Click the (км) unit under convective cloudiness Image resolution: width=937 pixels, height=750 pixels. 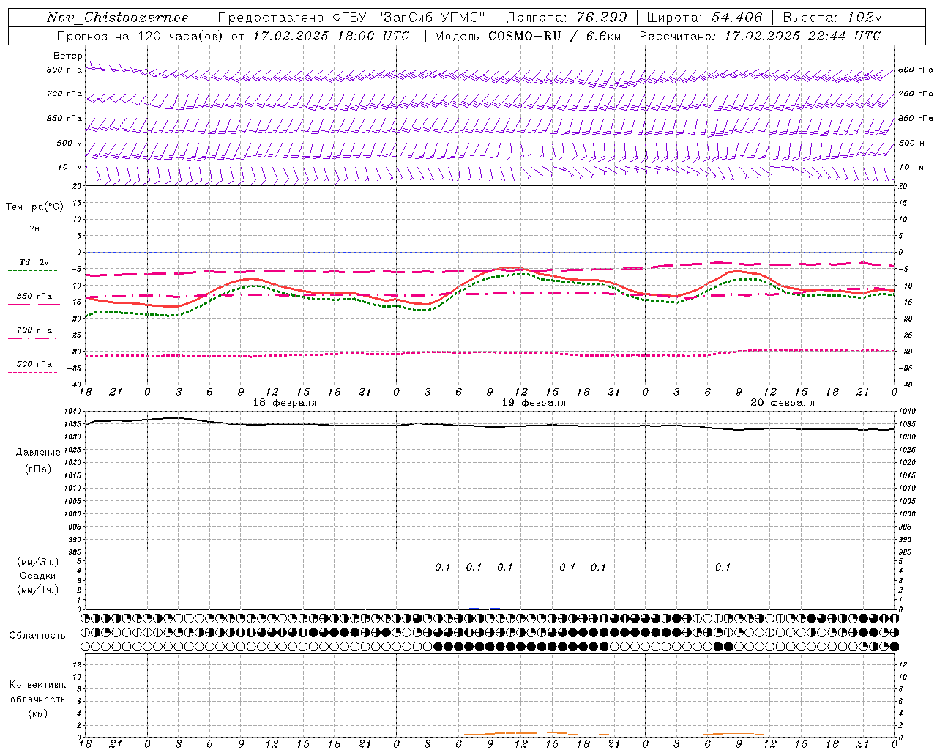coord(37,713)
